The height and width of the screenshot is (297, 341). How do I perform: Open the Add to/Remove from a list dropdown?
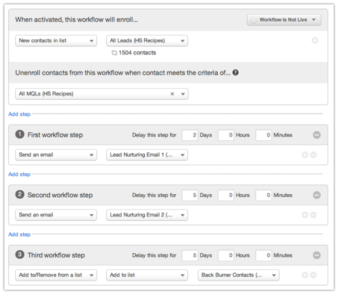56,275
